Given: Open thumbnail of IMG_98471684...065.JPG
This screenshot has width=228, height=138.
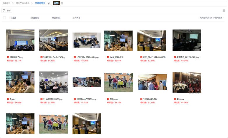Looking at the screenshot, I should pyautogui.click(x=152, y=40).
